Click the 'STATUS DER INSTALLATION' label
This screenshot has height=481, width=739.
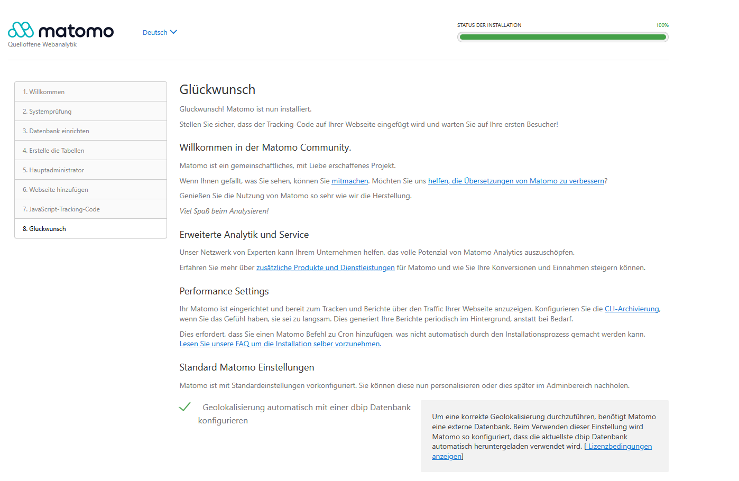click(x=489, y=25)
